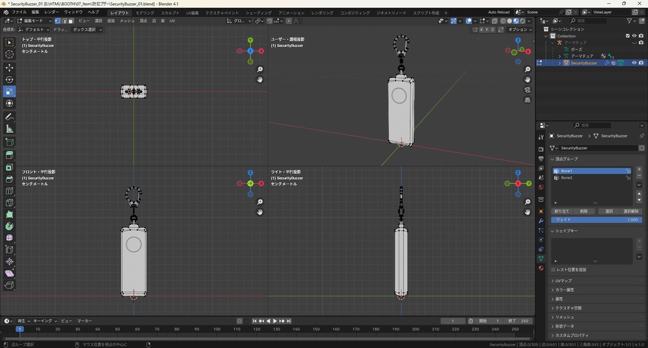Expand the UVマップ panel
The image size is (648, 348).
(x=563, y=280)
